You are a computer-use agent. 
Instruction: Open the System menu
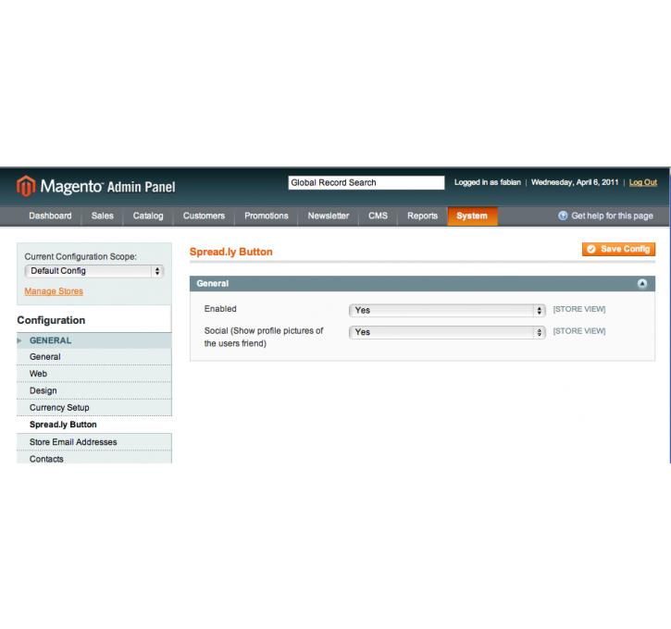point(472,216)
